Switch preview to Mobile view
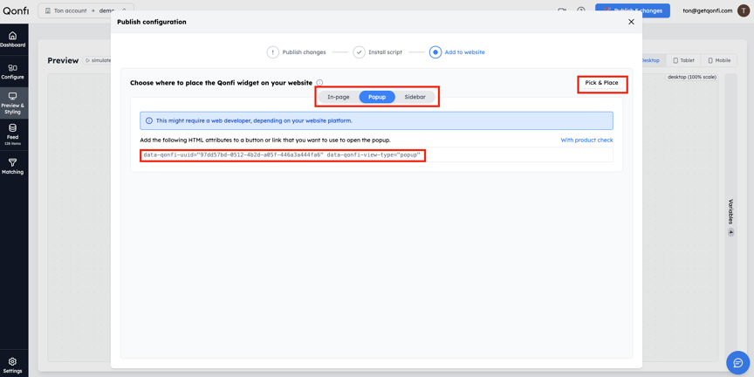754x377 pixels. [719, 60]
